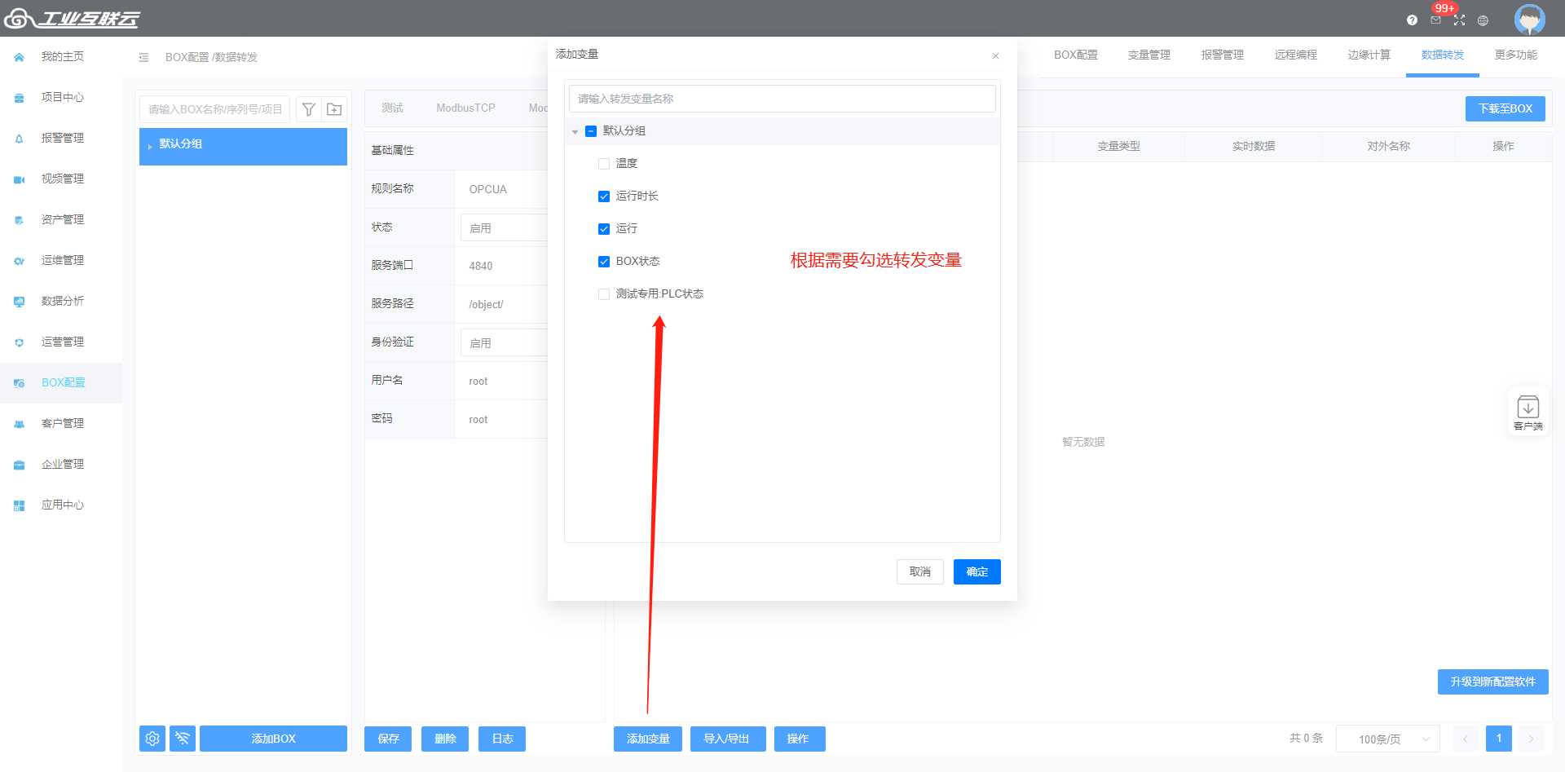Open the help question mark icon
Screen dimensions: 1565x772
pyautogui.click(x=1412, y=20)
